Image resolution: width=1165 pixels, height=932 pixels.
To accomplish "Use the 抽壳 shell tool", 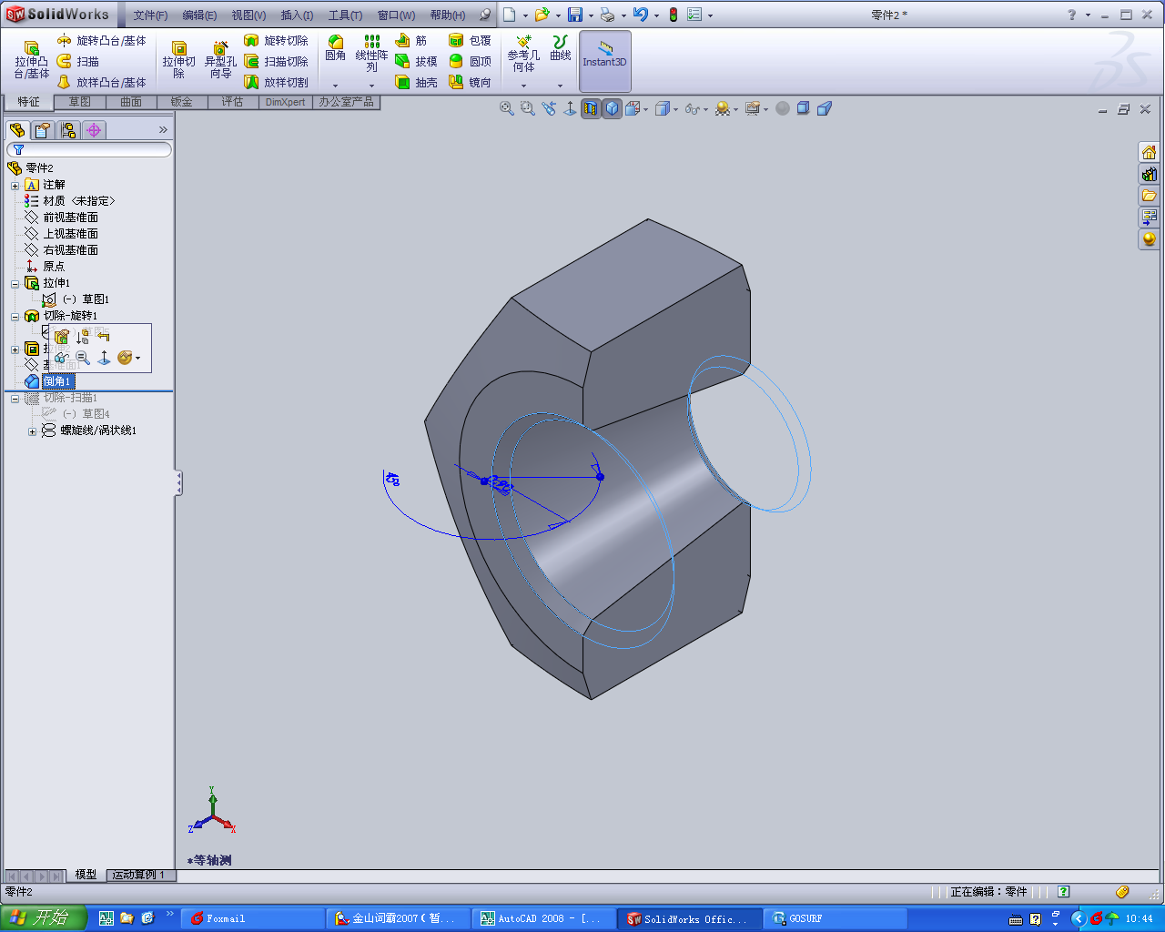I will pyautogui.click(x=416, y=83).
